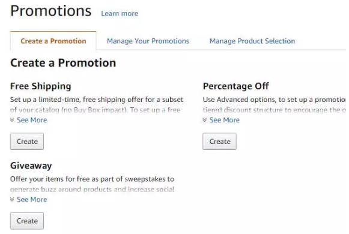Click the double-chevron icon in Percentage Off section
The image size is (349, 234).
pyautogui.click(x=205, y=120)
